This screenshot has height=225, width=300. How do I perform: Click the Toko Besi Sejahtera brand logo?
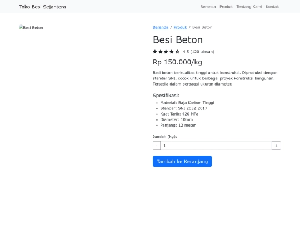click(42, 7)
